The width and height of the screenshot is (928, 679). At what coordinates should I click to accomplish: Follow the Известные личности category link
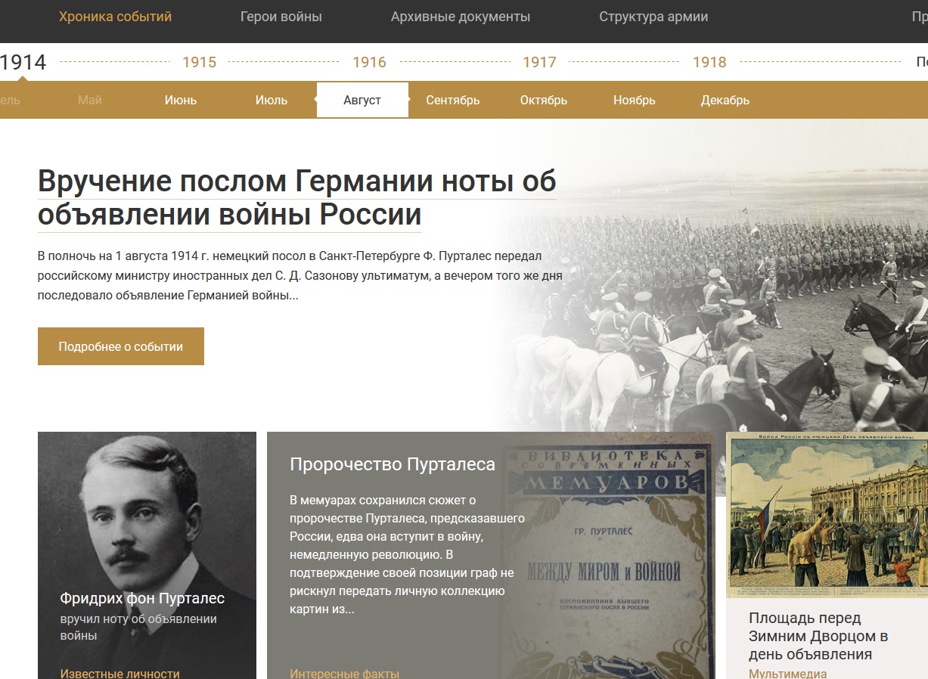point(120,673)
